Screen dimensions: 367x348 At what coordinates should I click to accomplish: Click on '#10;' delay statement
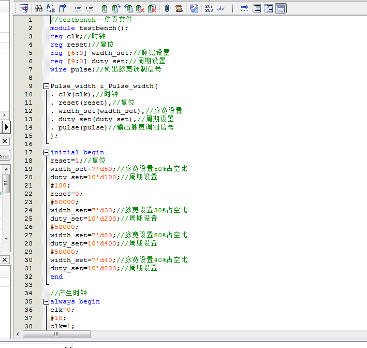[x=58, y=318]
